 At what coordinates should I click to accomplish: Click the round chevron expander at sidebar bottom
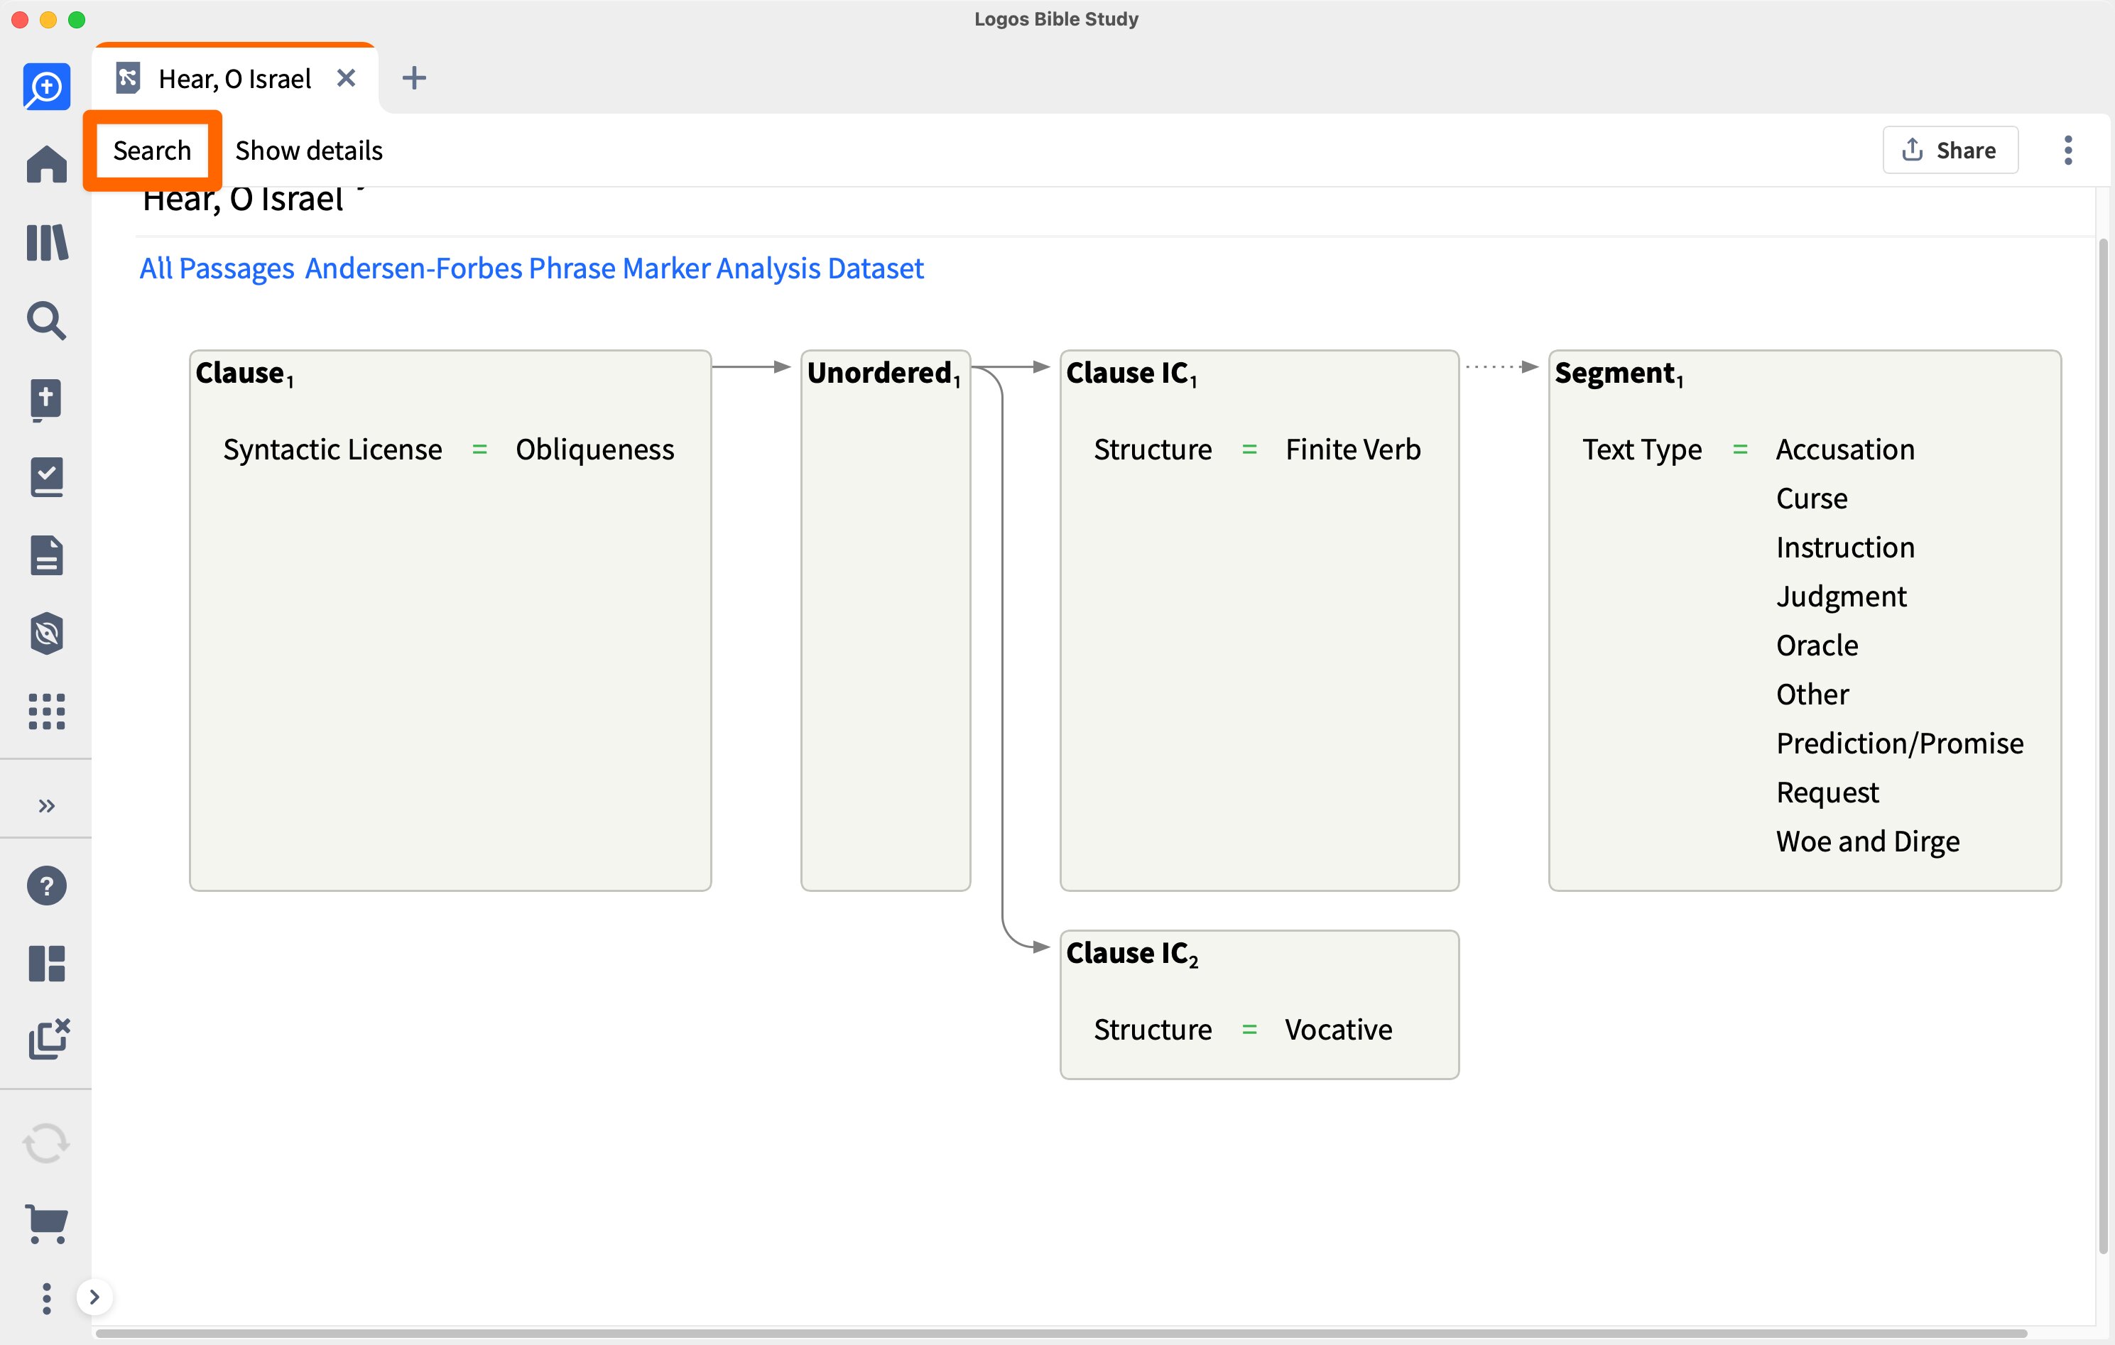coord(94,1297)
